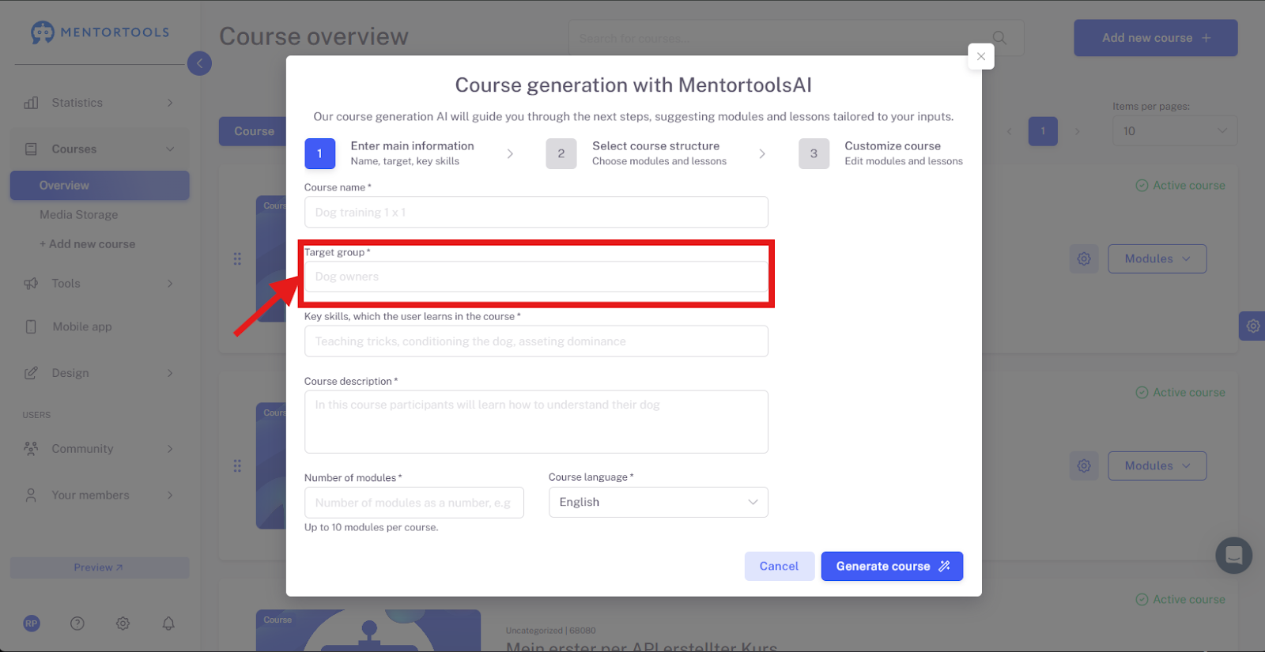This screenshot has height=652, width=1265.
Task: Click the third Active course status
Action: [1180, 600]
